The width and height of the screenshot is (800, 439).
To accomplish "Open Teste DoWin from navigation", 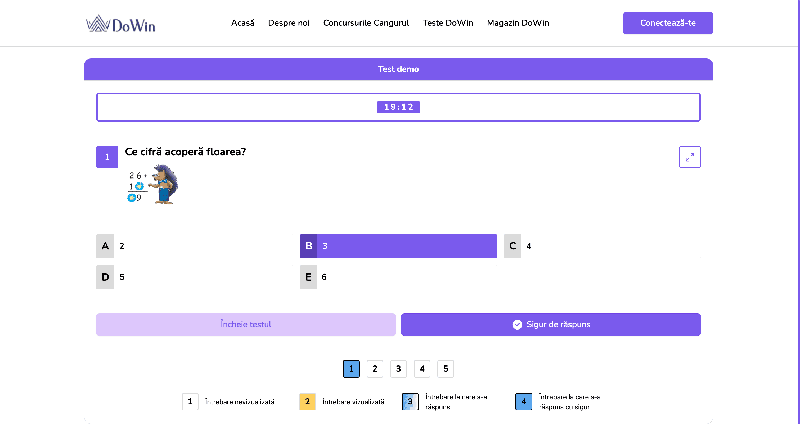I will tap(447, 23).
